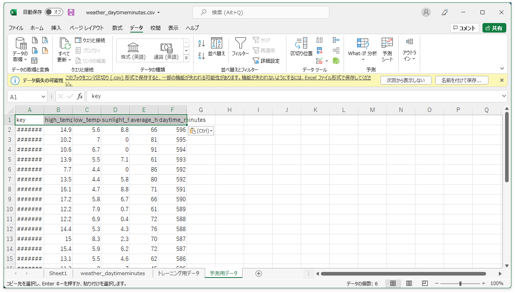Click the zoom out minus button
515x293 pixels.
(x=437, y=283)
